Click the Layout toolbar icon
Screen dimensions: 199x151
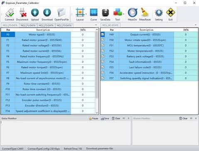coord(80,15)
